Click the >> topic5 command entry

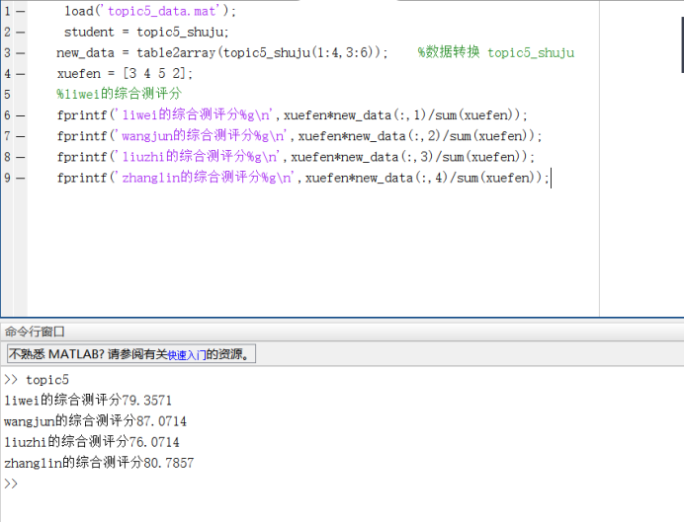click(37, 380)
